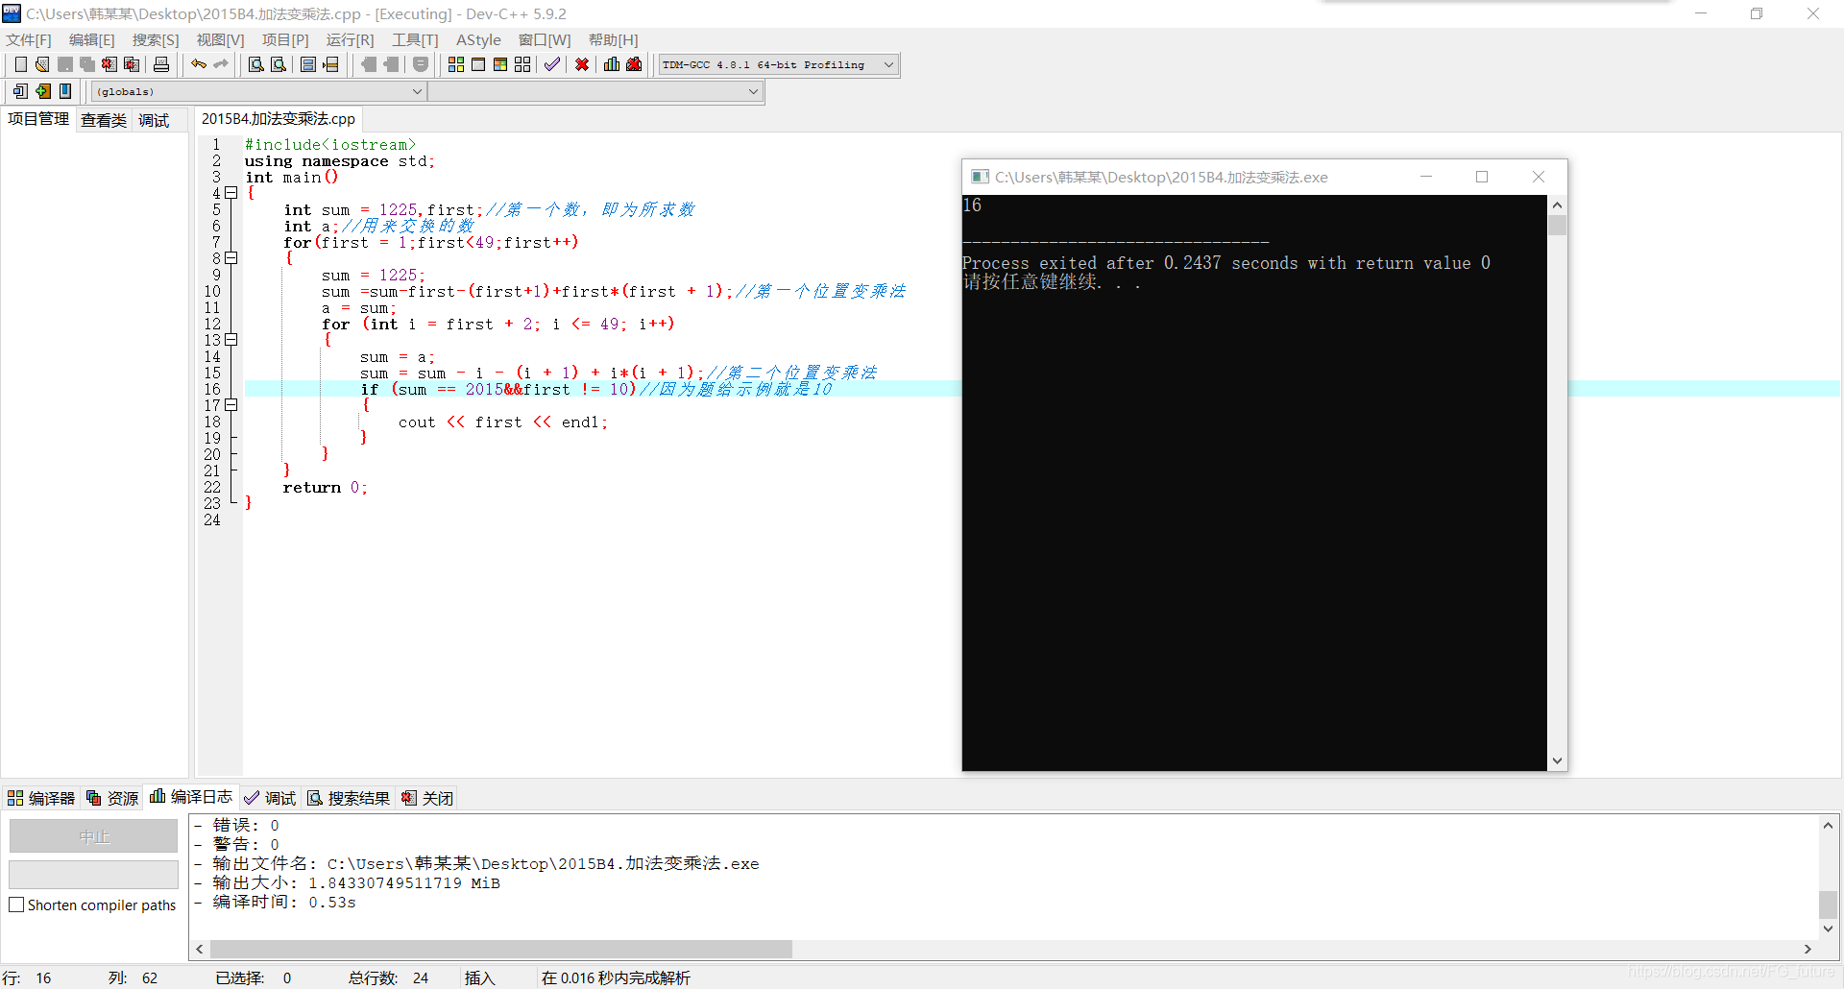Image resolution: width=1844 pixels, height=989 pixels.
Task: Create a new source file
Action: tap(20, 64)
